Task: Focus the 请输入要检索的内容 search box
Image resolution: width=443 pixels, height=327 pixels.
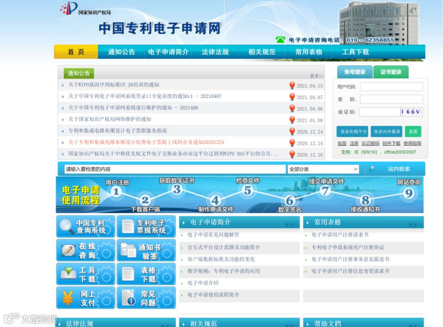Action: point(175,169)
